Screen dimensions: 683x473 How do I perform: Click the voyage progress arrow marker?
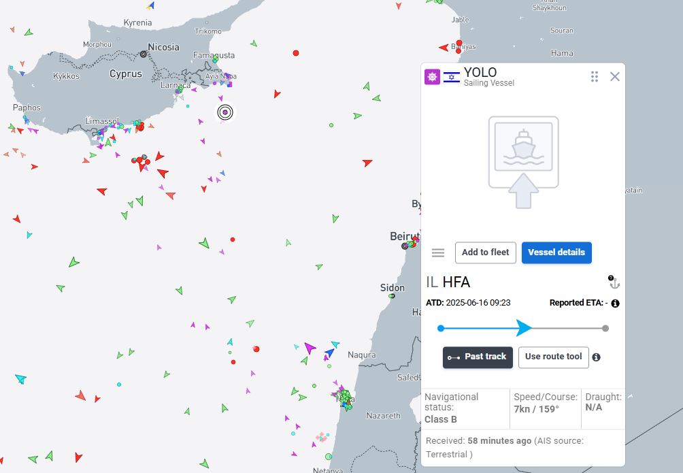(524, 328)
